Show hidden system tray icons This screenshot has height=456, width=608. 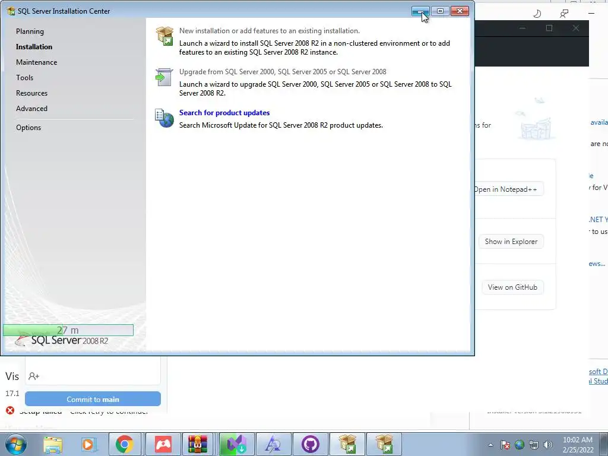(x=490, y=445)
